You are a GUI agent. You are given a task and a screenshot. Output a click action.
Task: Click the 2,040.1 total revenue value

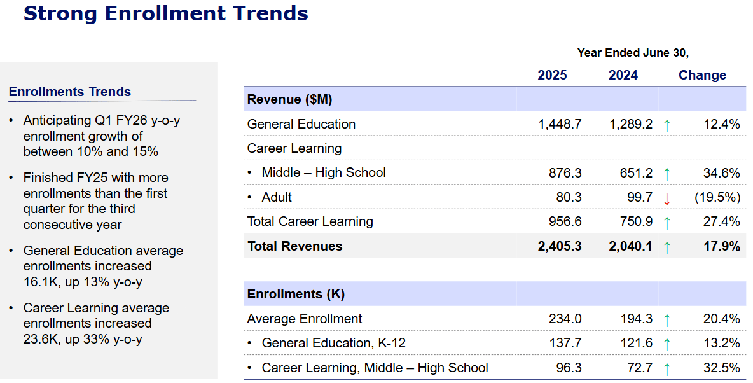(x=630, y=246)
